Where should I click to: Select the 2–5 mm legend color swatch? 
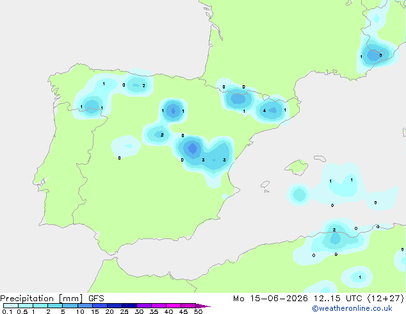tap(55, 306)
